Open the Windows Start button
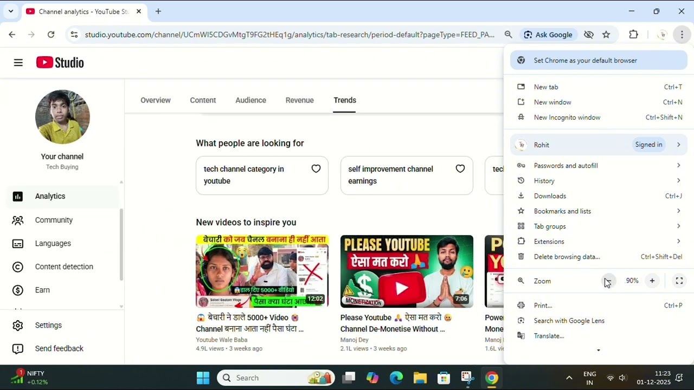This screenshot has width=694, height=390. [203, 378]
